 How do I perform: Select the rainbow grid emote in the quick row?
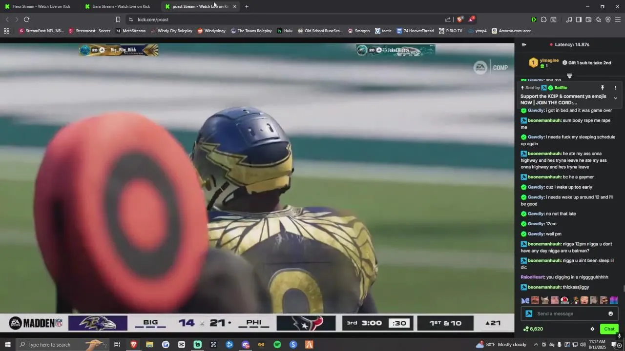pyautogui.click(x=614, y=300)
